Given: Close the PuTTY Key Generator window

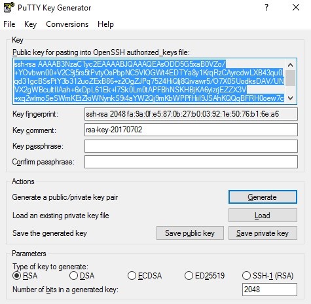Looking at the screenshot, I should coord(296,8).
